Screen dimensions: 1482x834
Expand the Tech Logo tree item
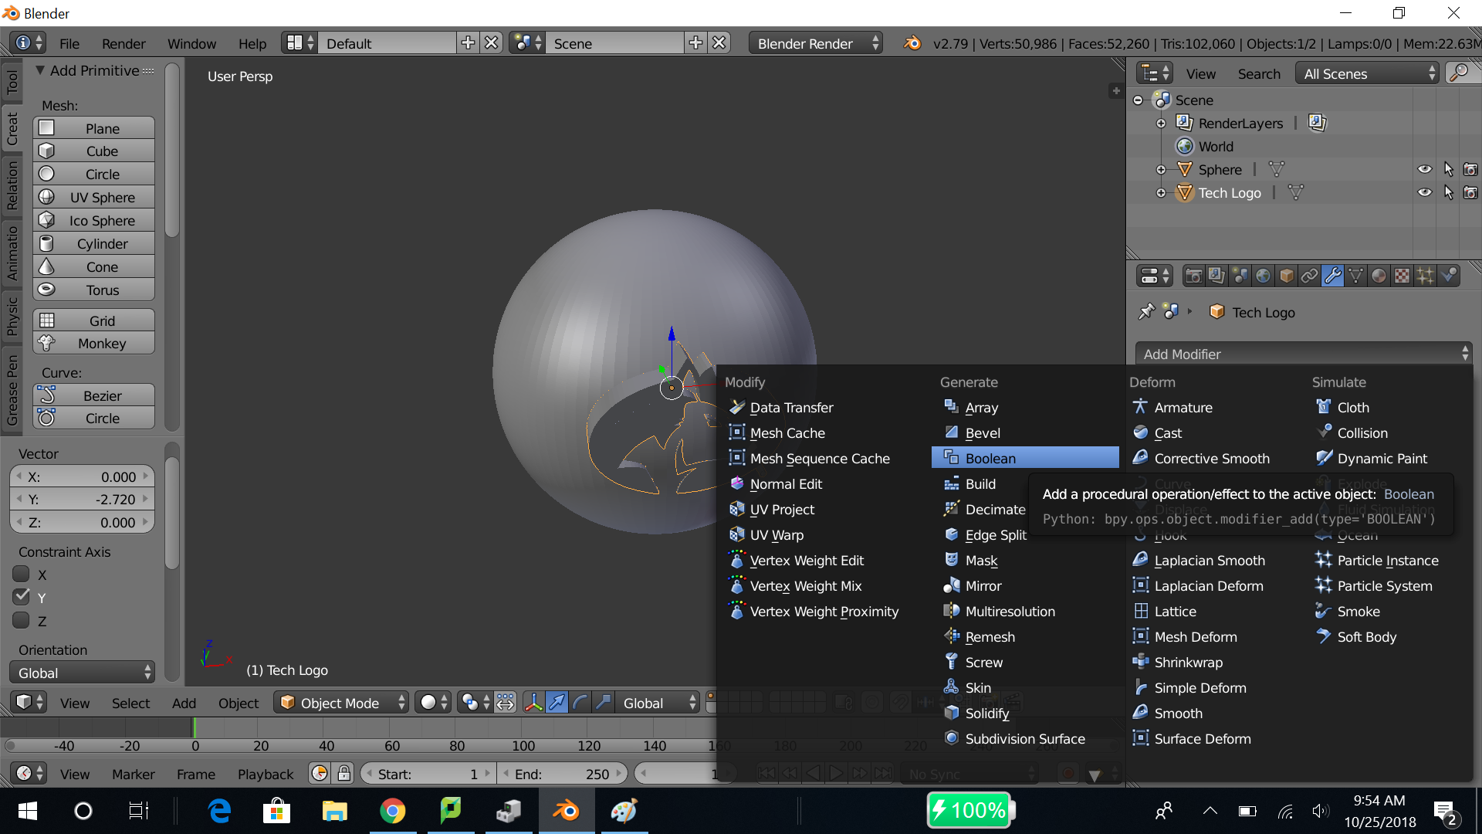pos(1160,193)
